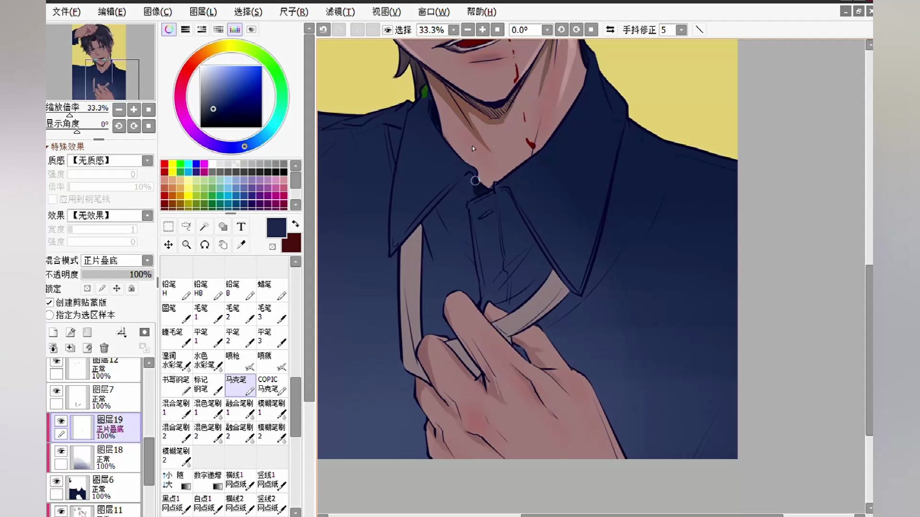Open the 图层(L) menu
Viewport: 920px width, 517px height.
click(x=203, y=11)
